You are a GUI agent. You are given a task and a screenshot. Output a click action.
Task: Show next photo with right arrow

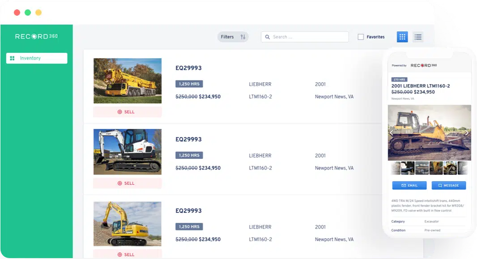[466, 133]
